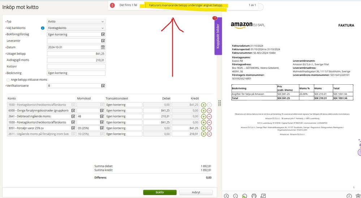This screenshot has width=361, height=198.
Task: Open the Kopplade bilder side tab
Action: [x=218, y=36]
